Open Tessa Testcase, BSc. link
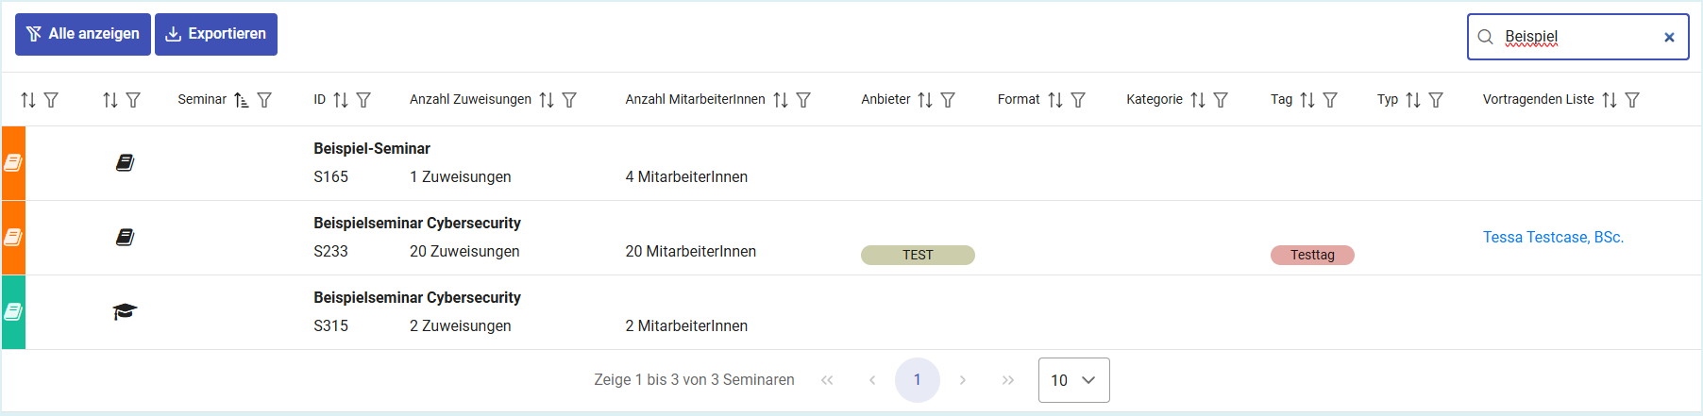1703x416 pixels. (x=1553, y=238)
